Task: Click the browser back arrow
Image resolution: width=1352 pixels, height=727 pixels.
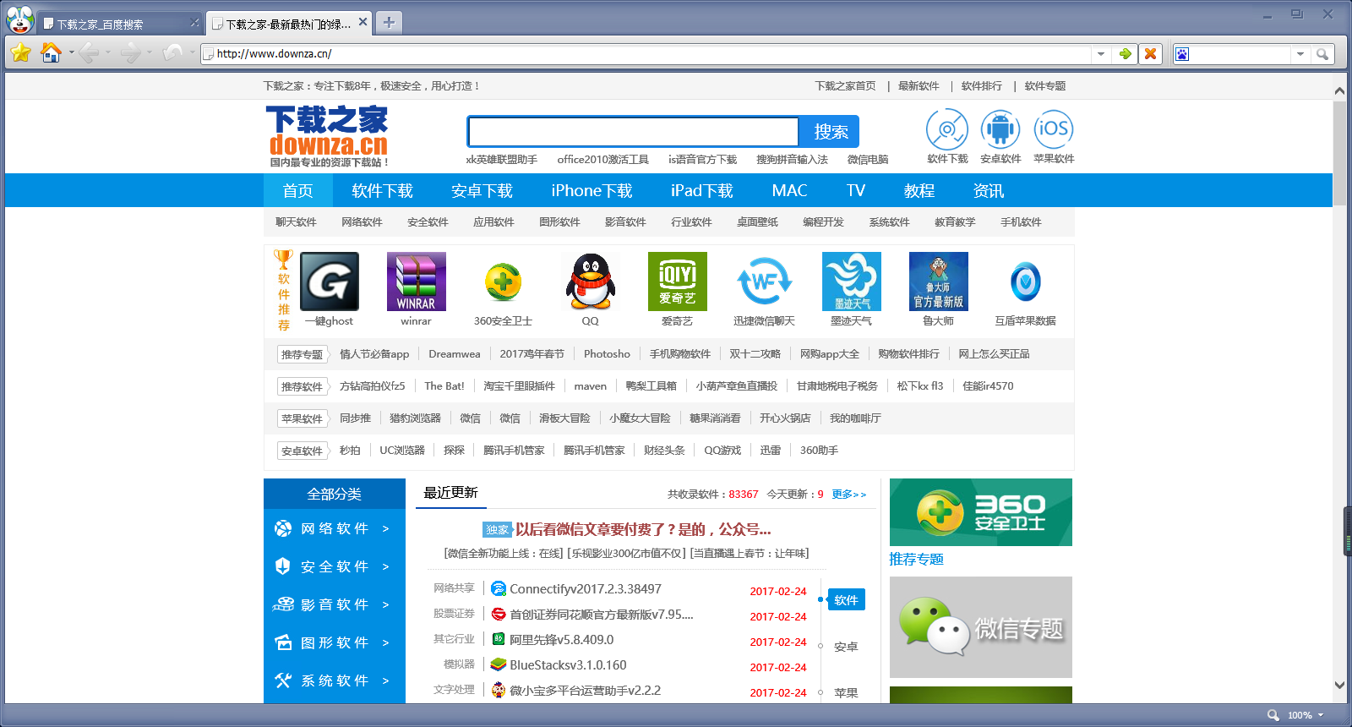Action: point(89,53)
